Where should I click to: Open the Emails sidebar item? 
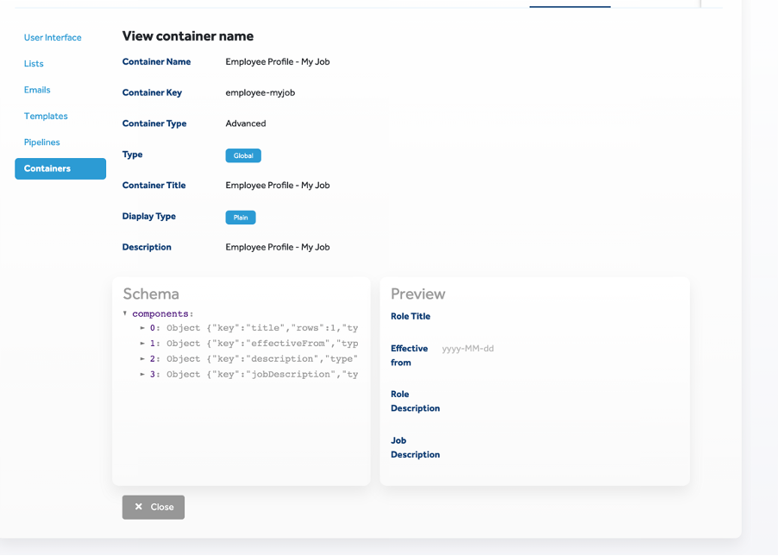click(x=37, y=90)
